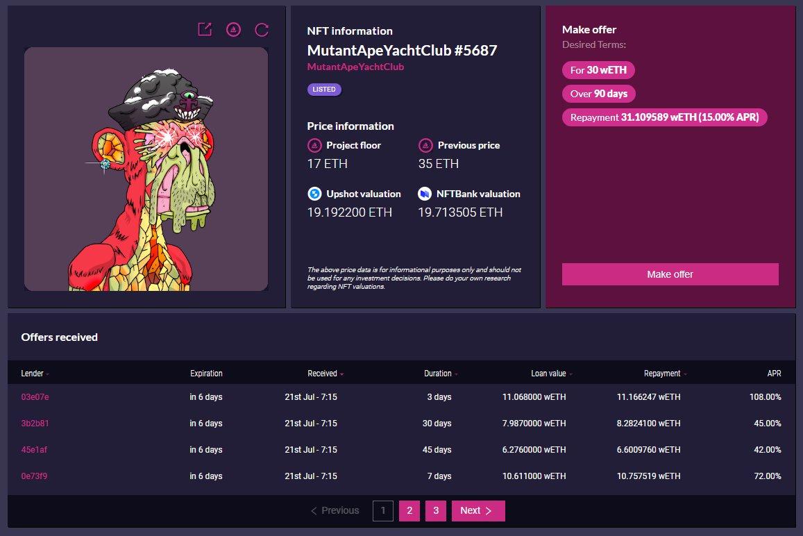Open lender 45e1af profile link

click(35, 450)
